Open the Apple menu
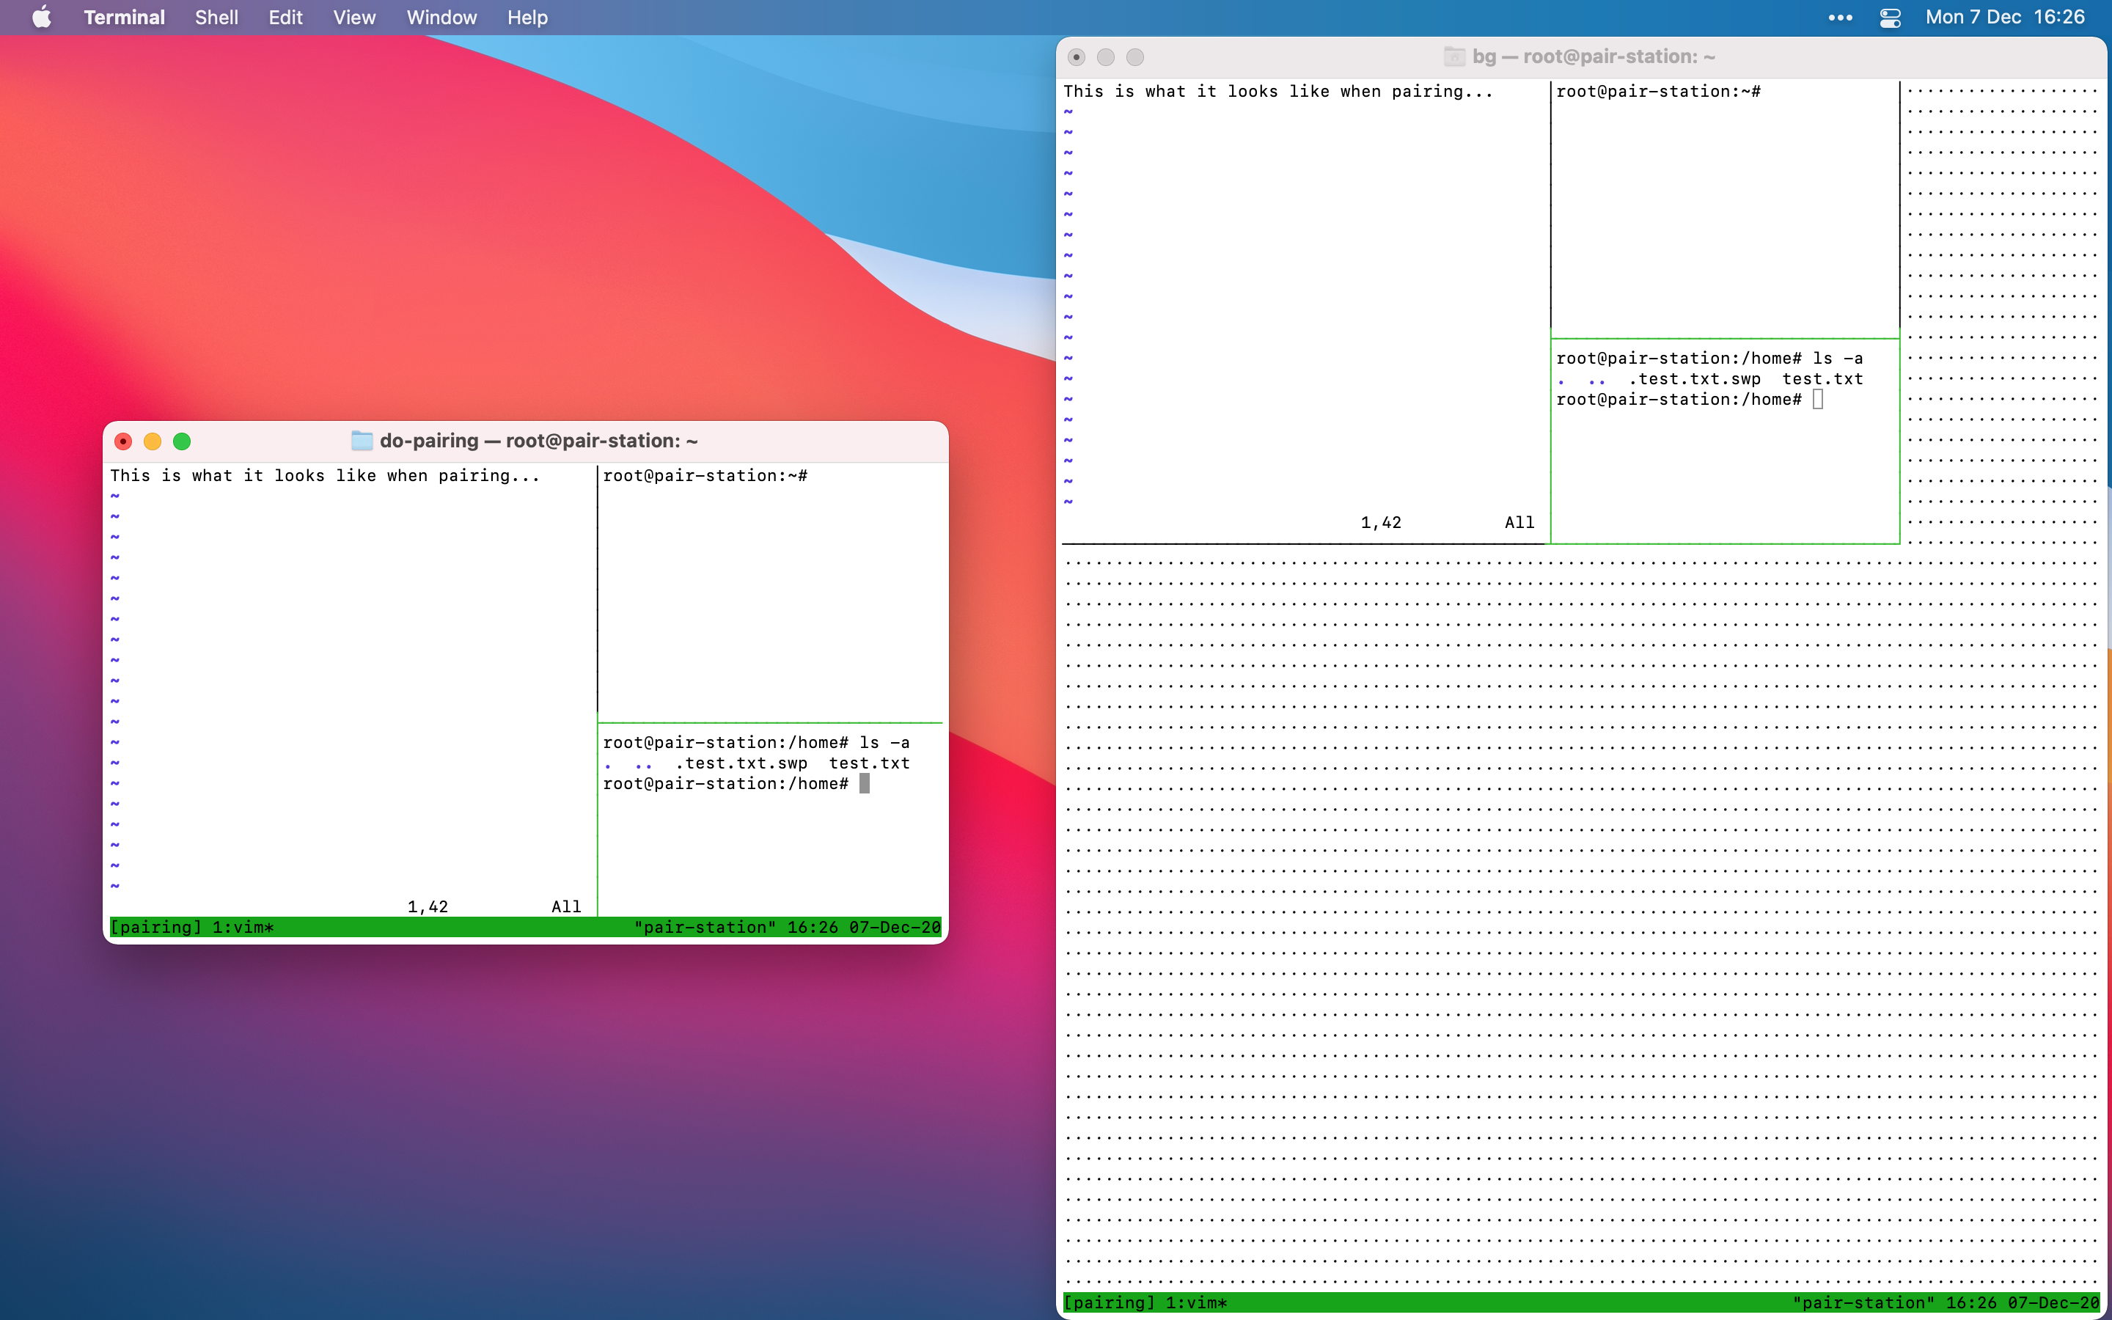Viewport: 2112px width, 1320px height. pyautogui.click(x=41, y=18)
